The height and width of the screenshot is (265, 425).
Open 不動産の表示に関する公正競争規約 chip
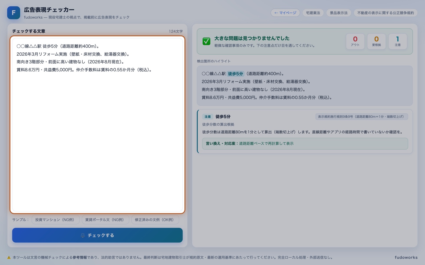[385, 13]
